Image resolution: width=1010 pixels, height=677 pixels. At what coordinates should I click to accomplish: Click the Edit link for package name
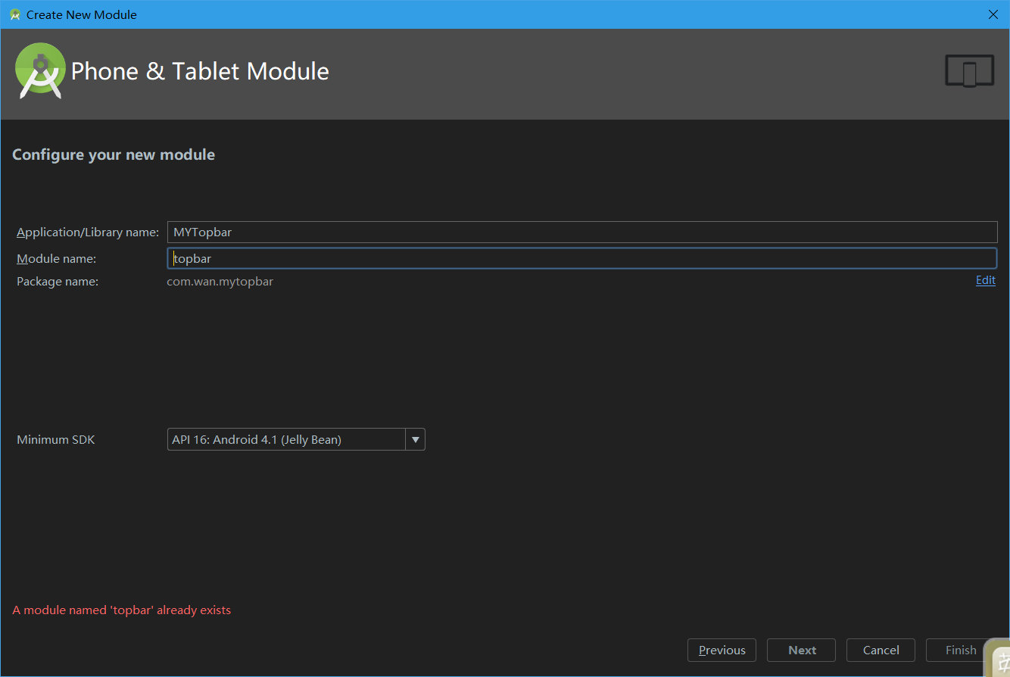pos(985,280)
